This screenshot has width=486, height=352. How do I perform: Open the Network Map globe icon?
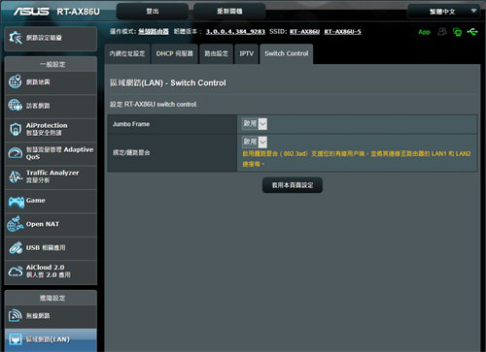coord(16,81)
